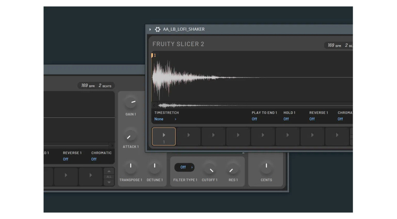
Task: Toggle Hold 1 Off value
Action: (286, 119)
